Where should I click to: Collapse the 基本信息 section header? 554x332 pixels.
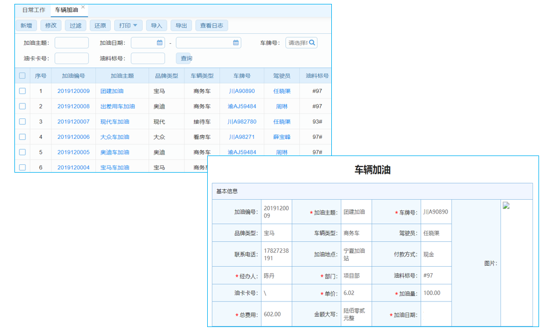tap(227, 190)
